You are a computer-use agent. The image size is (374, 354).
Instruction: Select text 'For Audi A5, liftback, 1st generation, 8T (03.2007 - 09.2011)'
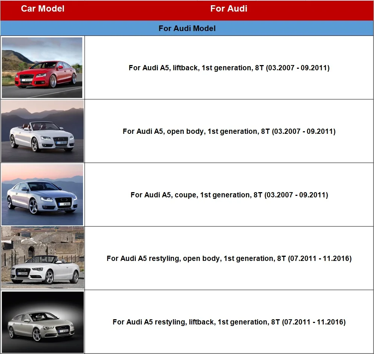[x=229, y=68]
